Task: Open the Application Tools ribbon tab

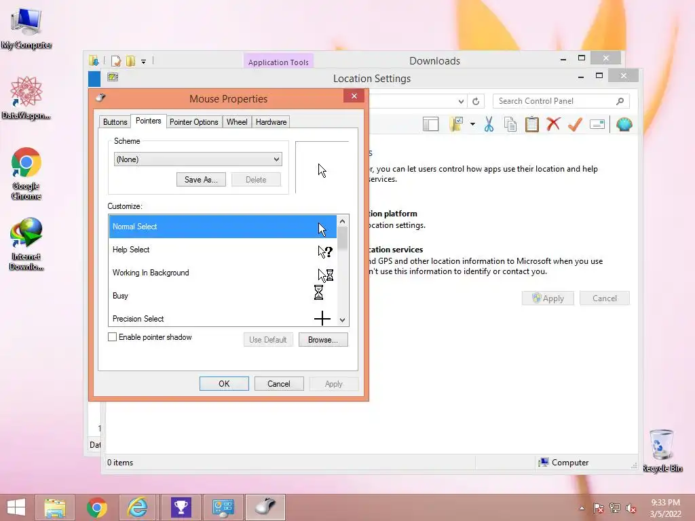Action: pos(278,62)
